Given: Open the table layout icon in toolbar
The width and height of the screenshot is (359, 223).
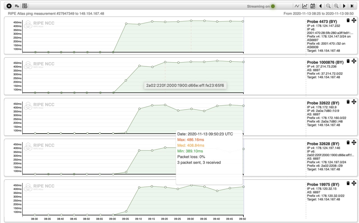Looking at the screenshot, I should (x=25, y=6).
